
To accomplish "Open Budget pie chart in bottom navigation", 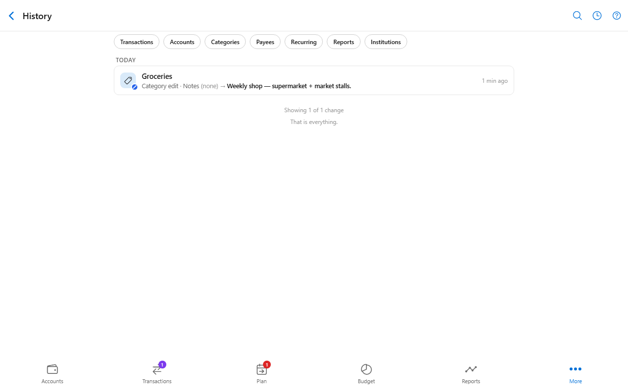I will coord(366,374).
